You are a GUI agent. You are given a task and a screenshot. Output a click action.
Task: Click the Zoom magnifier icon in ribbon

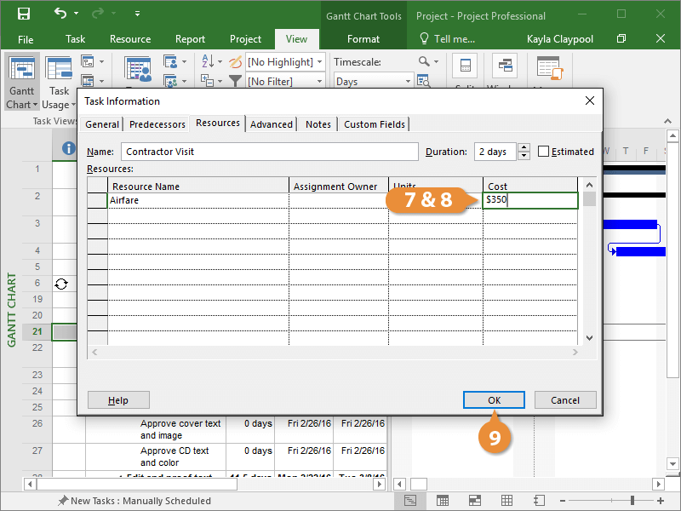pyautogui.click(x=424, y=61)
